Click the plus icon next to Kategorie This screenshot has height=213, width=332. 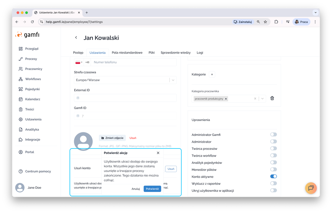212,74
